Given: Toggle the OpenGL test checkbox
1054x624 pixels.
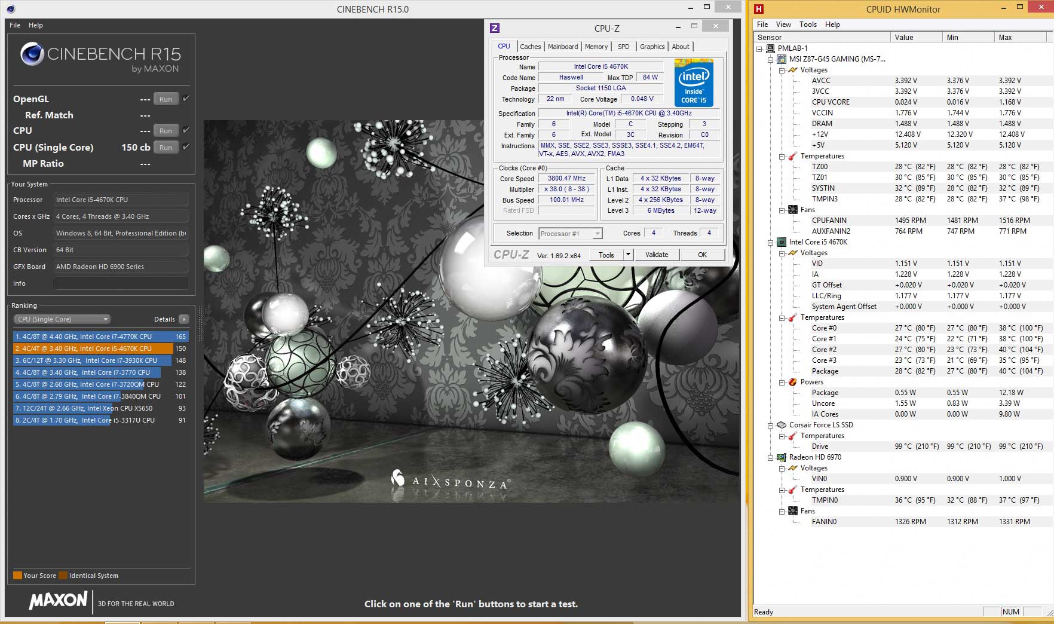Looking at the screenshot, I should [x=186, y=99].
